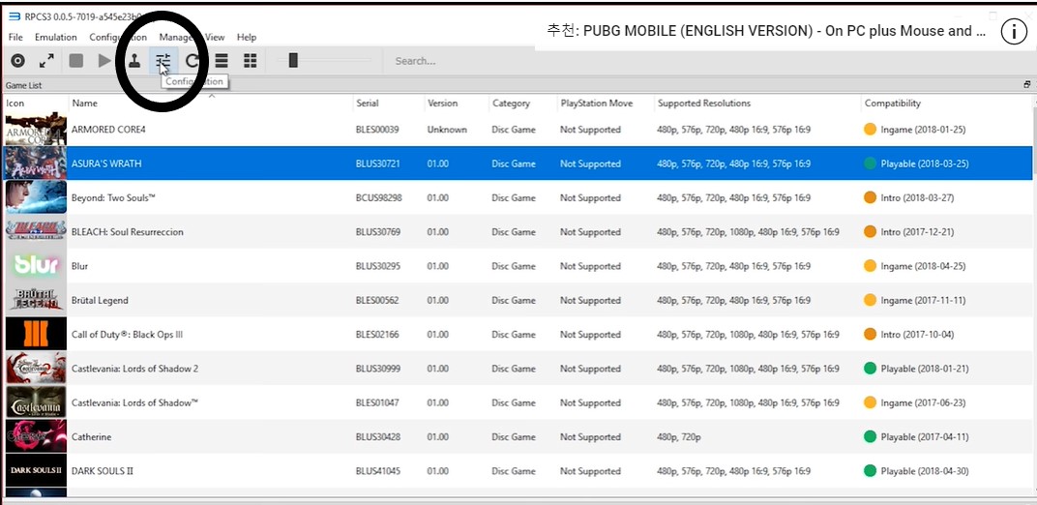1037x505 pixels.
Task: Select Castlevania: Lords of Shadow 2 thumbnail
Action: tap(36, 369)
